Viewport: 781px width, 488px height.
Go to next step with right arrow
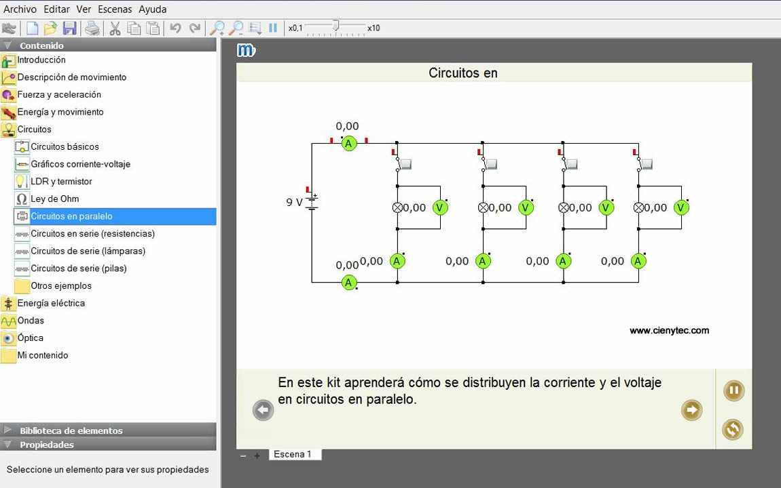point(691,410)
